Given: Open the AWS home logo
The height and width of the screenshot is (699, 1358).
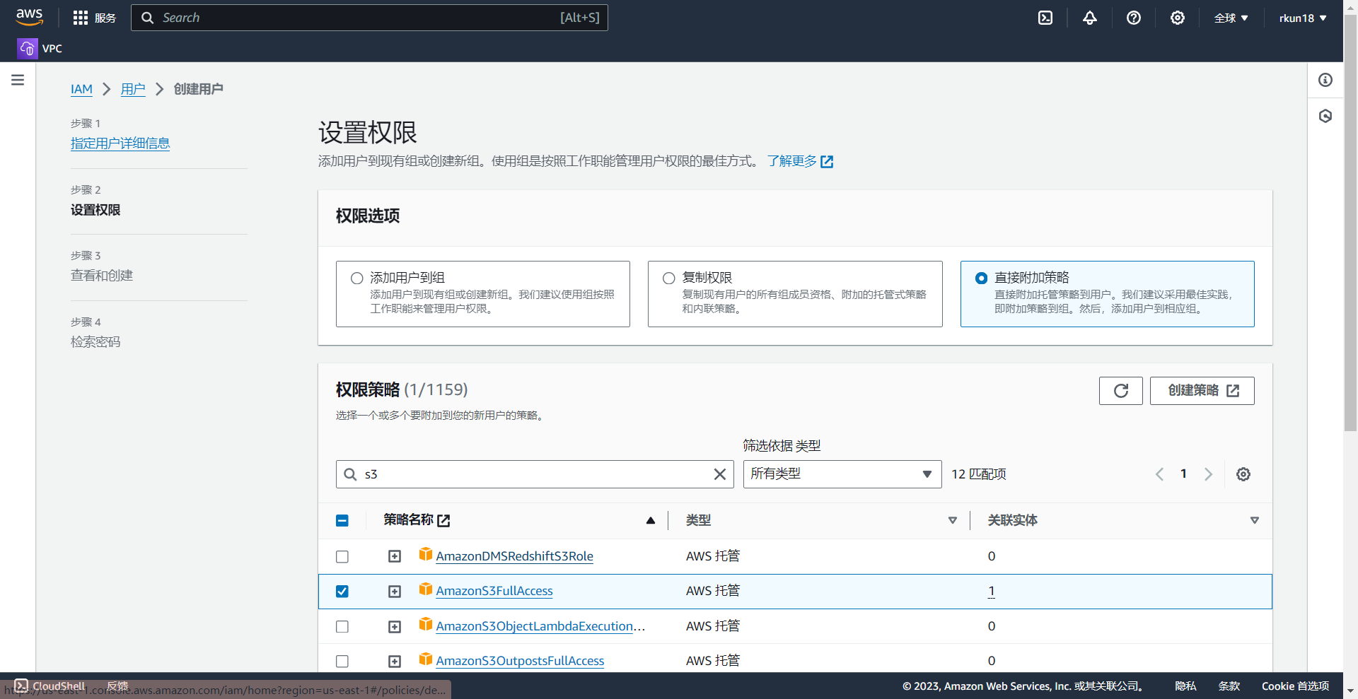Looking at the screenshot, I should point(29,17).
